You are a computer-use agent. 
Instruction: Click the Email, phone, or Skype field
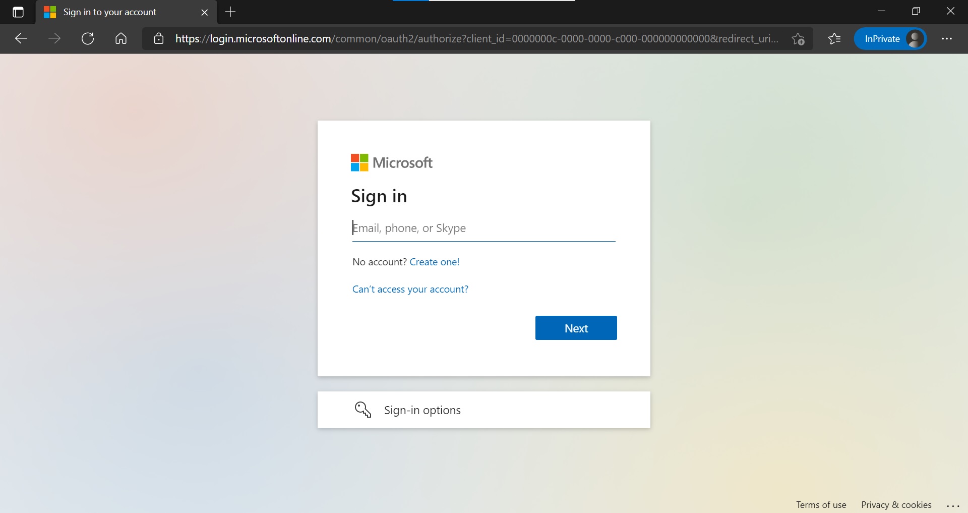point(483,229)
